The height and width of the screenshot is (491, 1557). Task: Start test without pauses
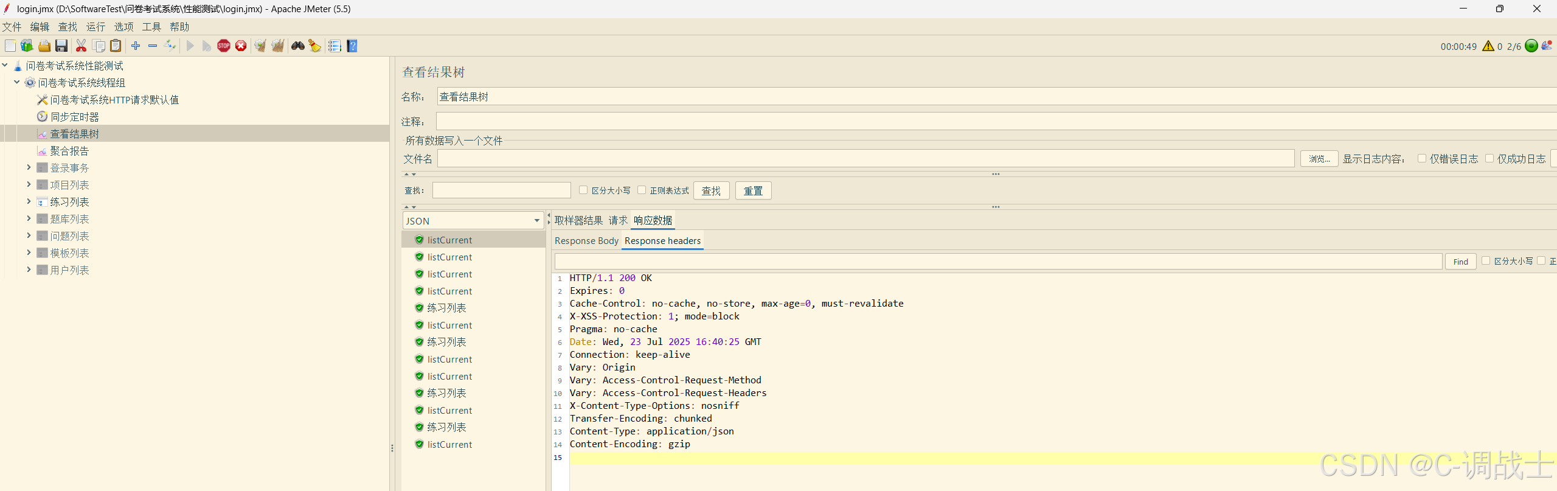[x=207, y=46]
